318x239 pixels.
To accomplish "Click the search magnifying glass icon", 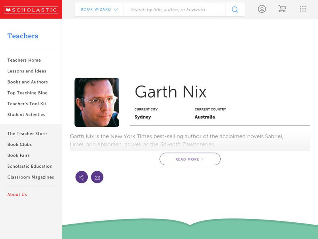I will [235, 9].
